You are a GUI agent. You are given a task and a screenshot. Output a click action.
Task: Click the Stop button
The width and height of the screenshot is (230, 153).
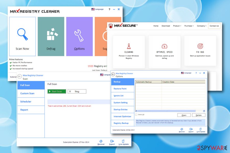[77, 91]
